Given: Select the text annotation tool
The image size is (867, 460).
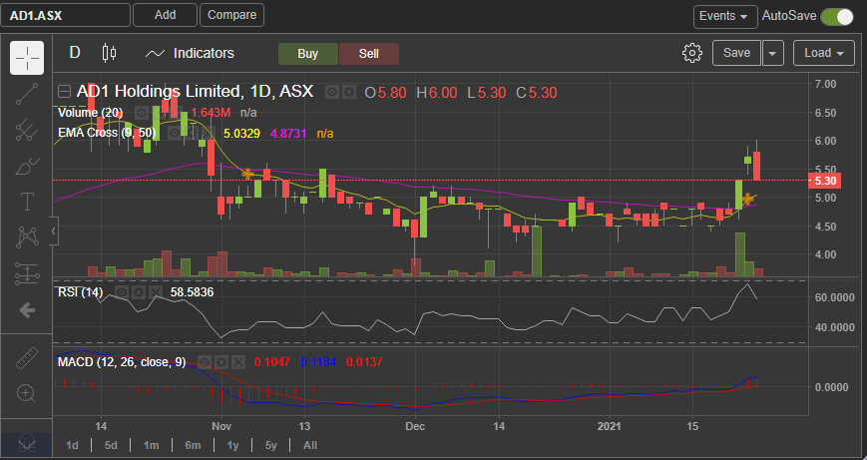Looking at the screenshot, I should (27, 202).
